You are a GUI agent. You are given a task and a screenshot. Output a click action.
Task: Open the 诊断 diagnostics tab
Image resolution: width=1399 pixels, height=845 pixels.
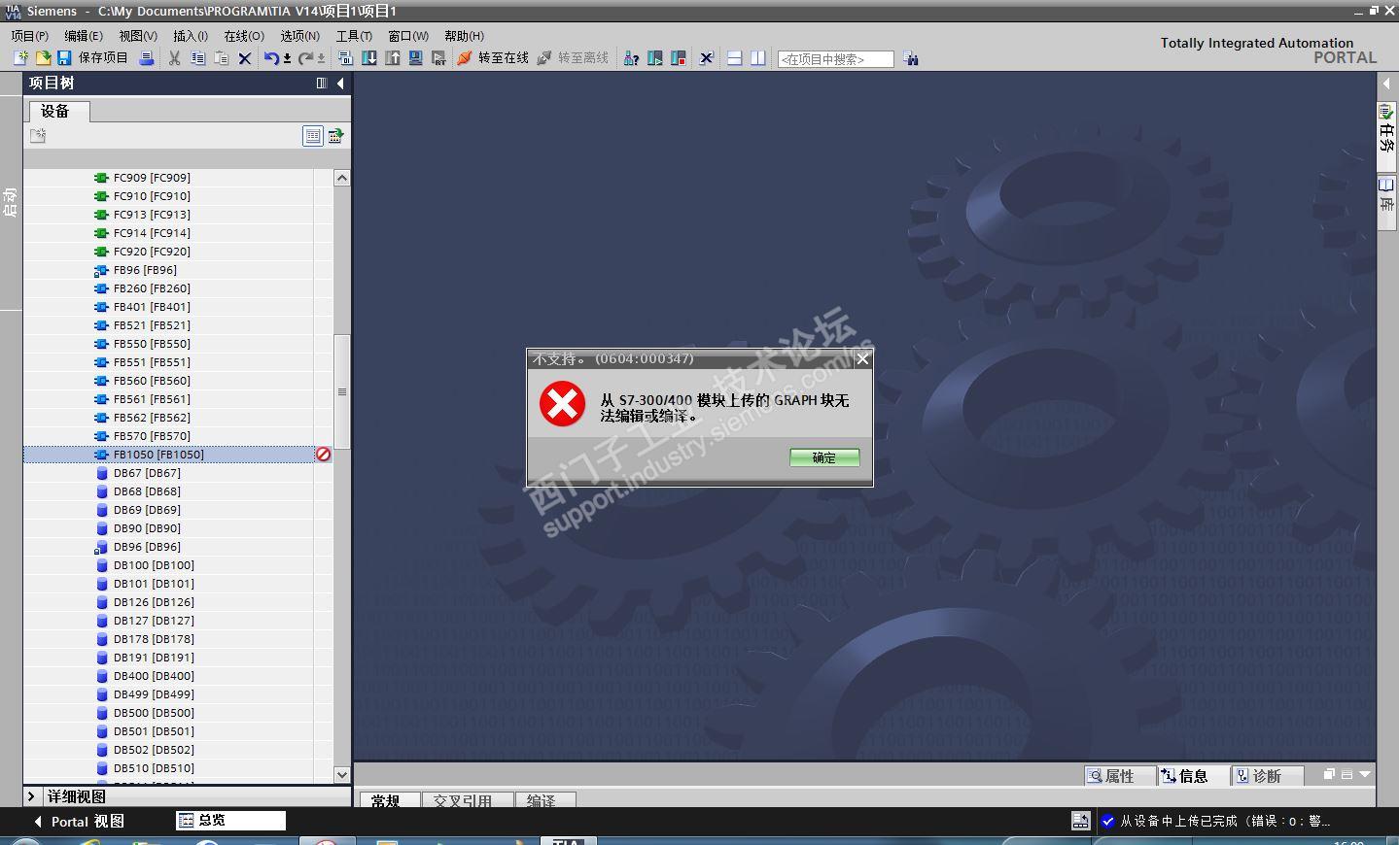pyautogui.click(x=1267, y=776)
